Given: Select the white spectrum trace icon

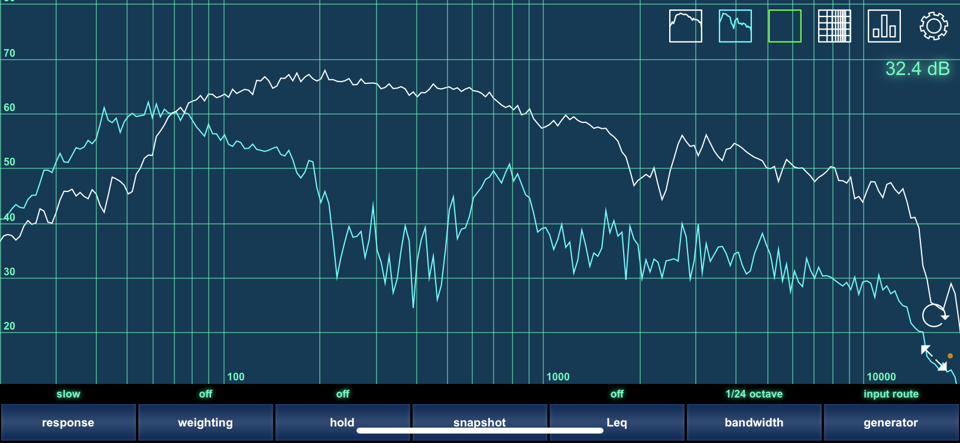Looking at the screenshot, I should click(x=685, y=26).
